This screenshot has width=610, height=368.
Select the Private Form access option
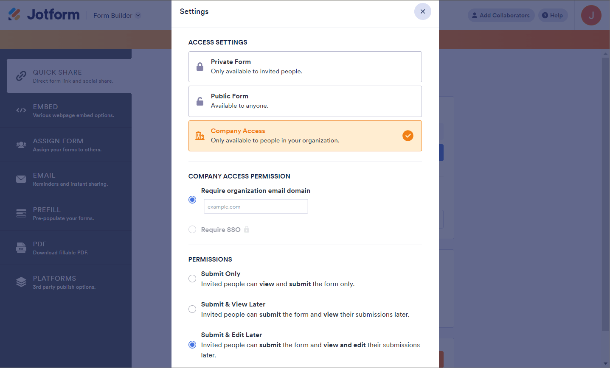[305, 67]
